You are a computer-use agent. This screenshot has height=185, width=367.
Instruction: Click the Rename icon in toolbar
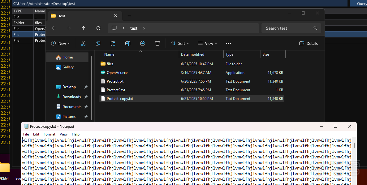[128, 44]
